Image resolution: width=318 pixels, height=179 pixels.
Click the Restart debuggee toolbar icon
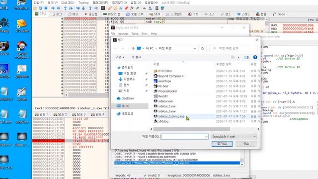pyautogui.click(x=40, y=8)
